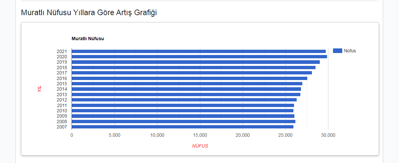The height and width of the screenshot is (163, 399).
Task: Click the 2010 population bar
Action: [182, 111]
